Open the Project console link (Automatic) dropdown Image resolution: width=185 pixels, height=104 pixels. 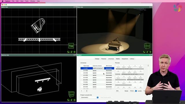click(x=90, y=97)
